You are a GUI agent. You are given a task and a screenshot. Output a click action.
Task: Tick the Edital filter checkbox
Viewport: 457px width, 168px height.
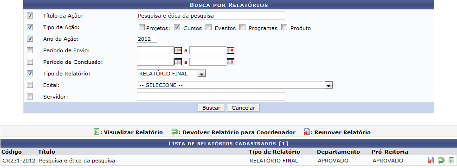[30, 85]
